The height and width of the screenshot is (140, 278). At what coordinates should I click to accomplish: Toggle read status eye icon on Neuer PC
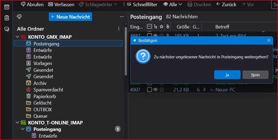[x=155, y=90]
